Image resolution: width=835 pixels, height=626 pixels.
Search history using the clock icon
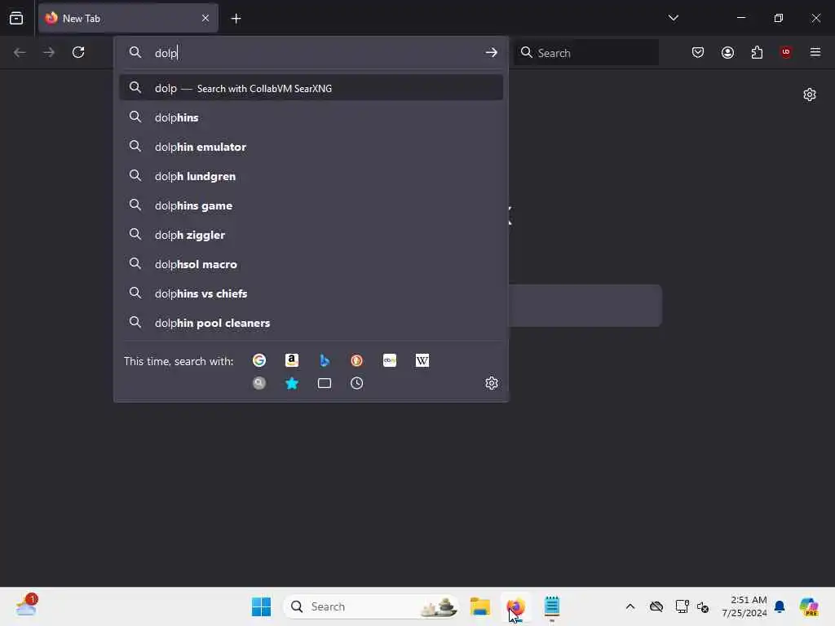(x=357, y=383)
